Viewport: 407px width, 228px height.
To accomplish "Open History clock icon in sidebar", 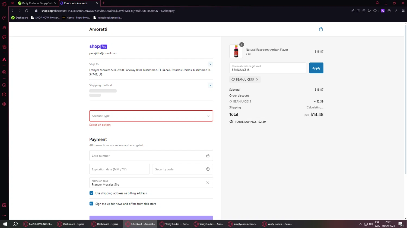I will [4, 85].
